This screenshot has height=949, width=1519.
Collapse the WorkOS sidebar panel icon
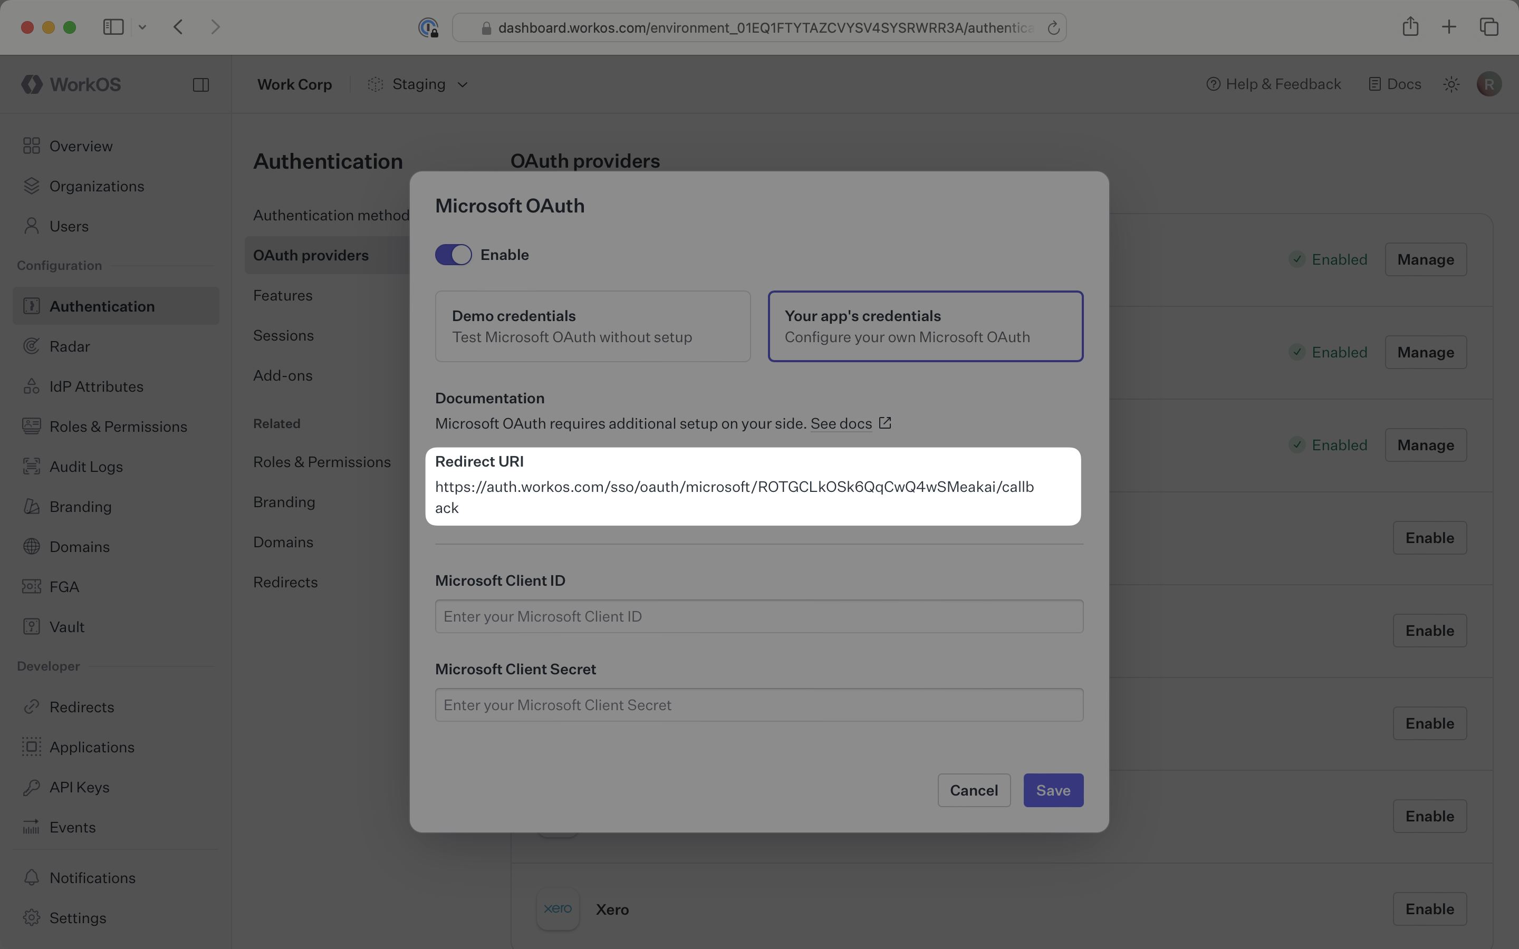click(201, 85)
